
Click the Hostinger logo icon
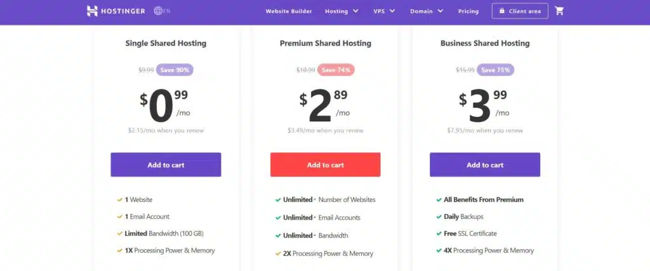92,11
